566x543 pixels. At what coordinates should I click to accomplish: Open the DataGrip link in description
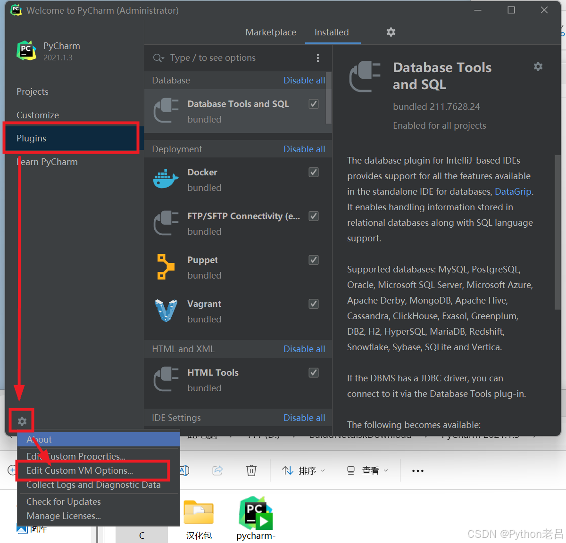[x=513, y=191]
